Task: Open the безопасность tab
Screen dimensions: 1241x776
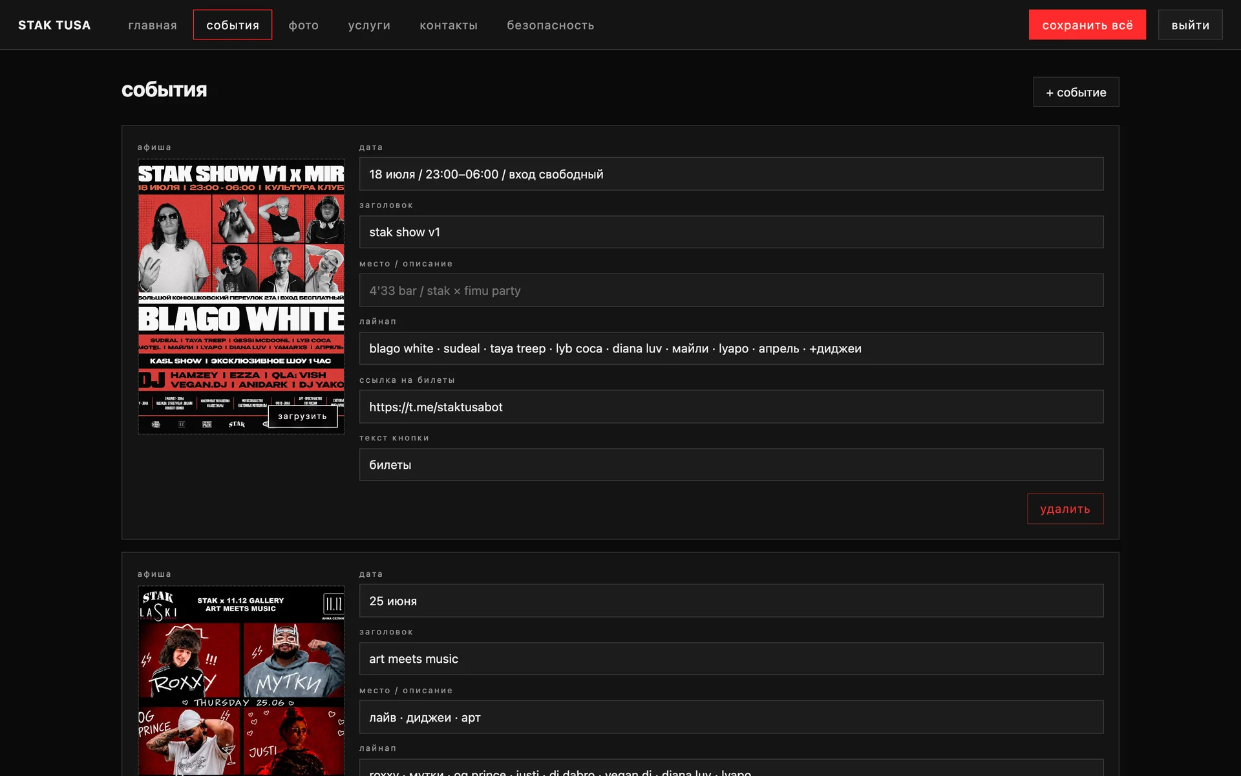Action: click(551, 25)
